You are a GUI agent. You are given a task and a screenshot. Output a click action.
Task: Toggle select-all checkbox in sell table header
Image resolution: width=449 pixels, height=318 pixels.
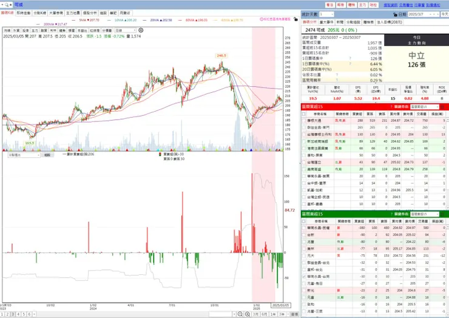click(x=304, y=221)
